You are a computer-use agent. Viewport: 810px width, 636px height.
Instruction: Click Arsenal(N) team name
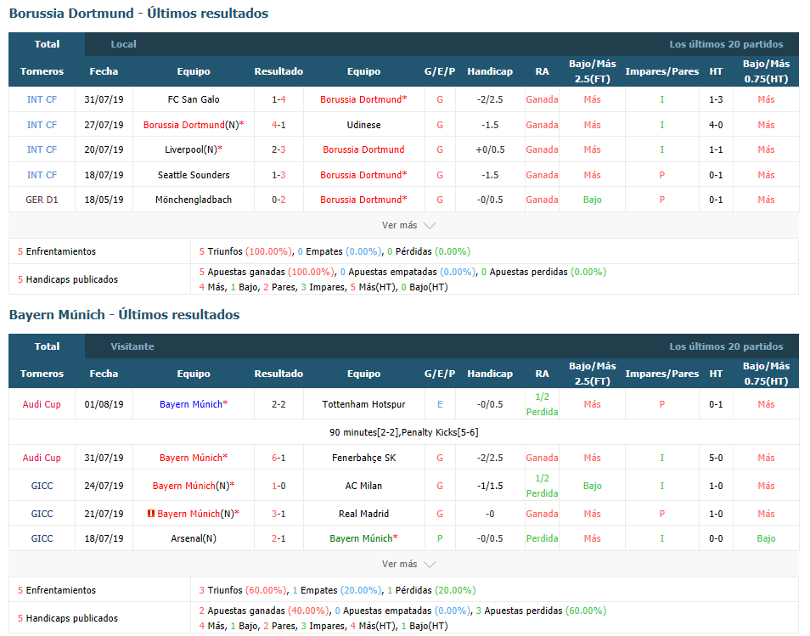pyautogui.click(x=194, y=538)
